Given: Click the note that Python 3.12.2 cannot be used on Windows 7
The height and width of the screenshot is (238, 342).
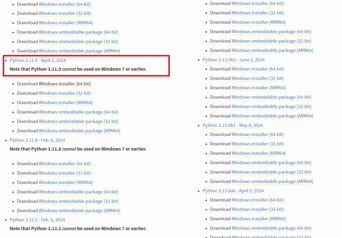Looking at the screenshot, I should [x=78, y=229].
